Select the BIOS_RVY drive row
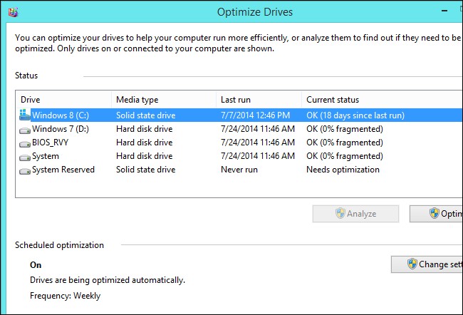Image resolution: width=463 pixels, height=315 pixels. [x=239, y=143]
